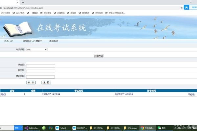
Task: Open the 京东商城 bookmark
Action: [46, 13]
